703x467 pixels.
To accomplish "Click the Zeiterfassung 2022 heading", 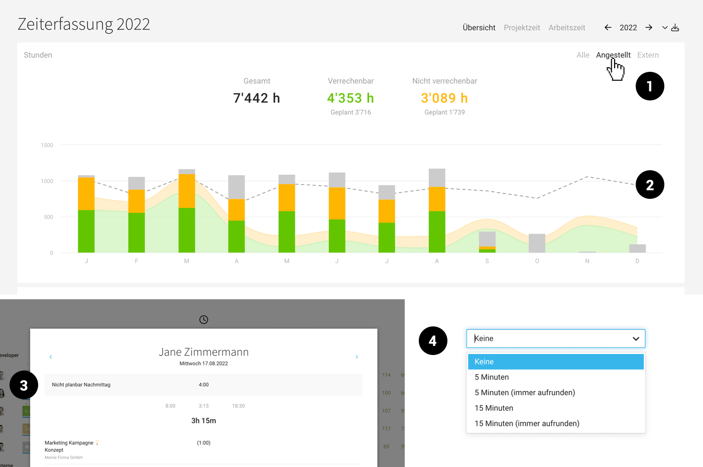I will pyautogui.click(x=84, y=24).
